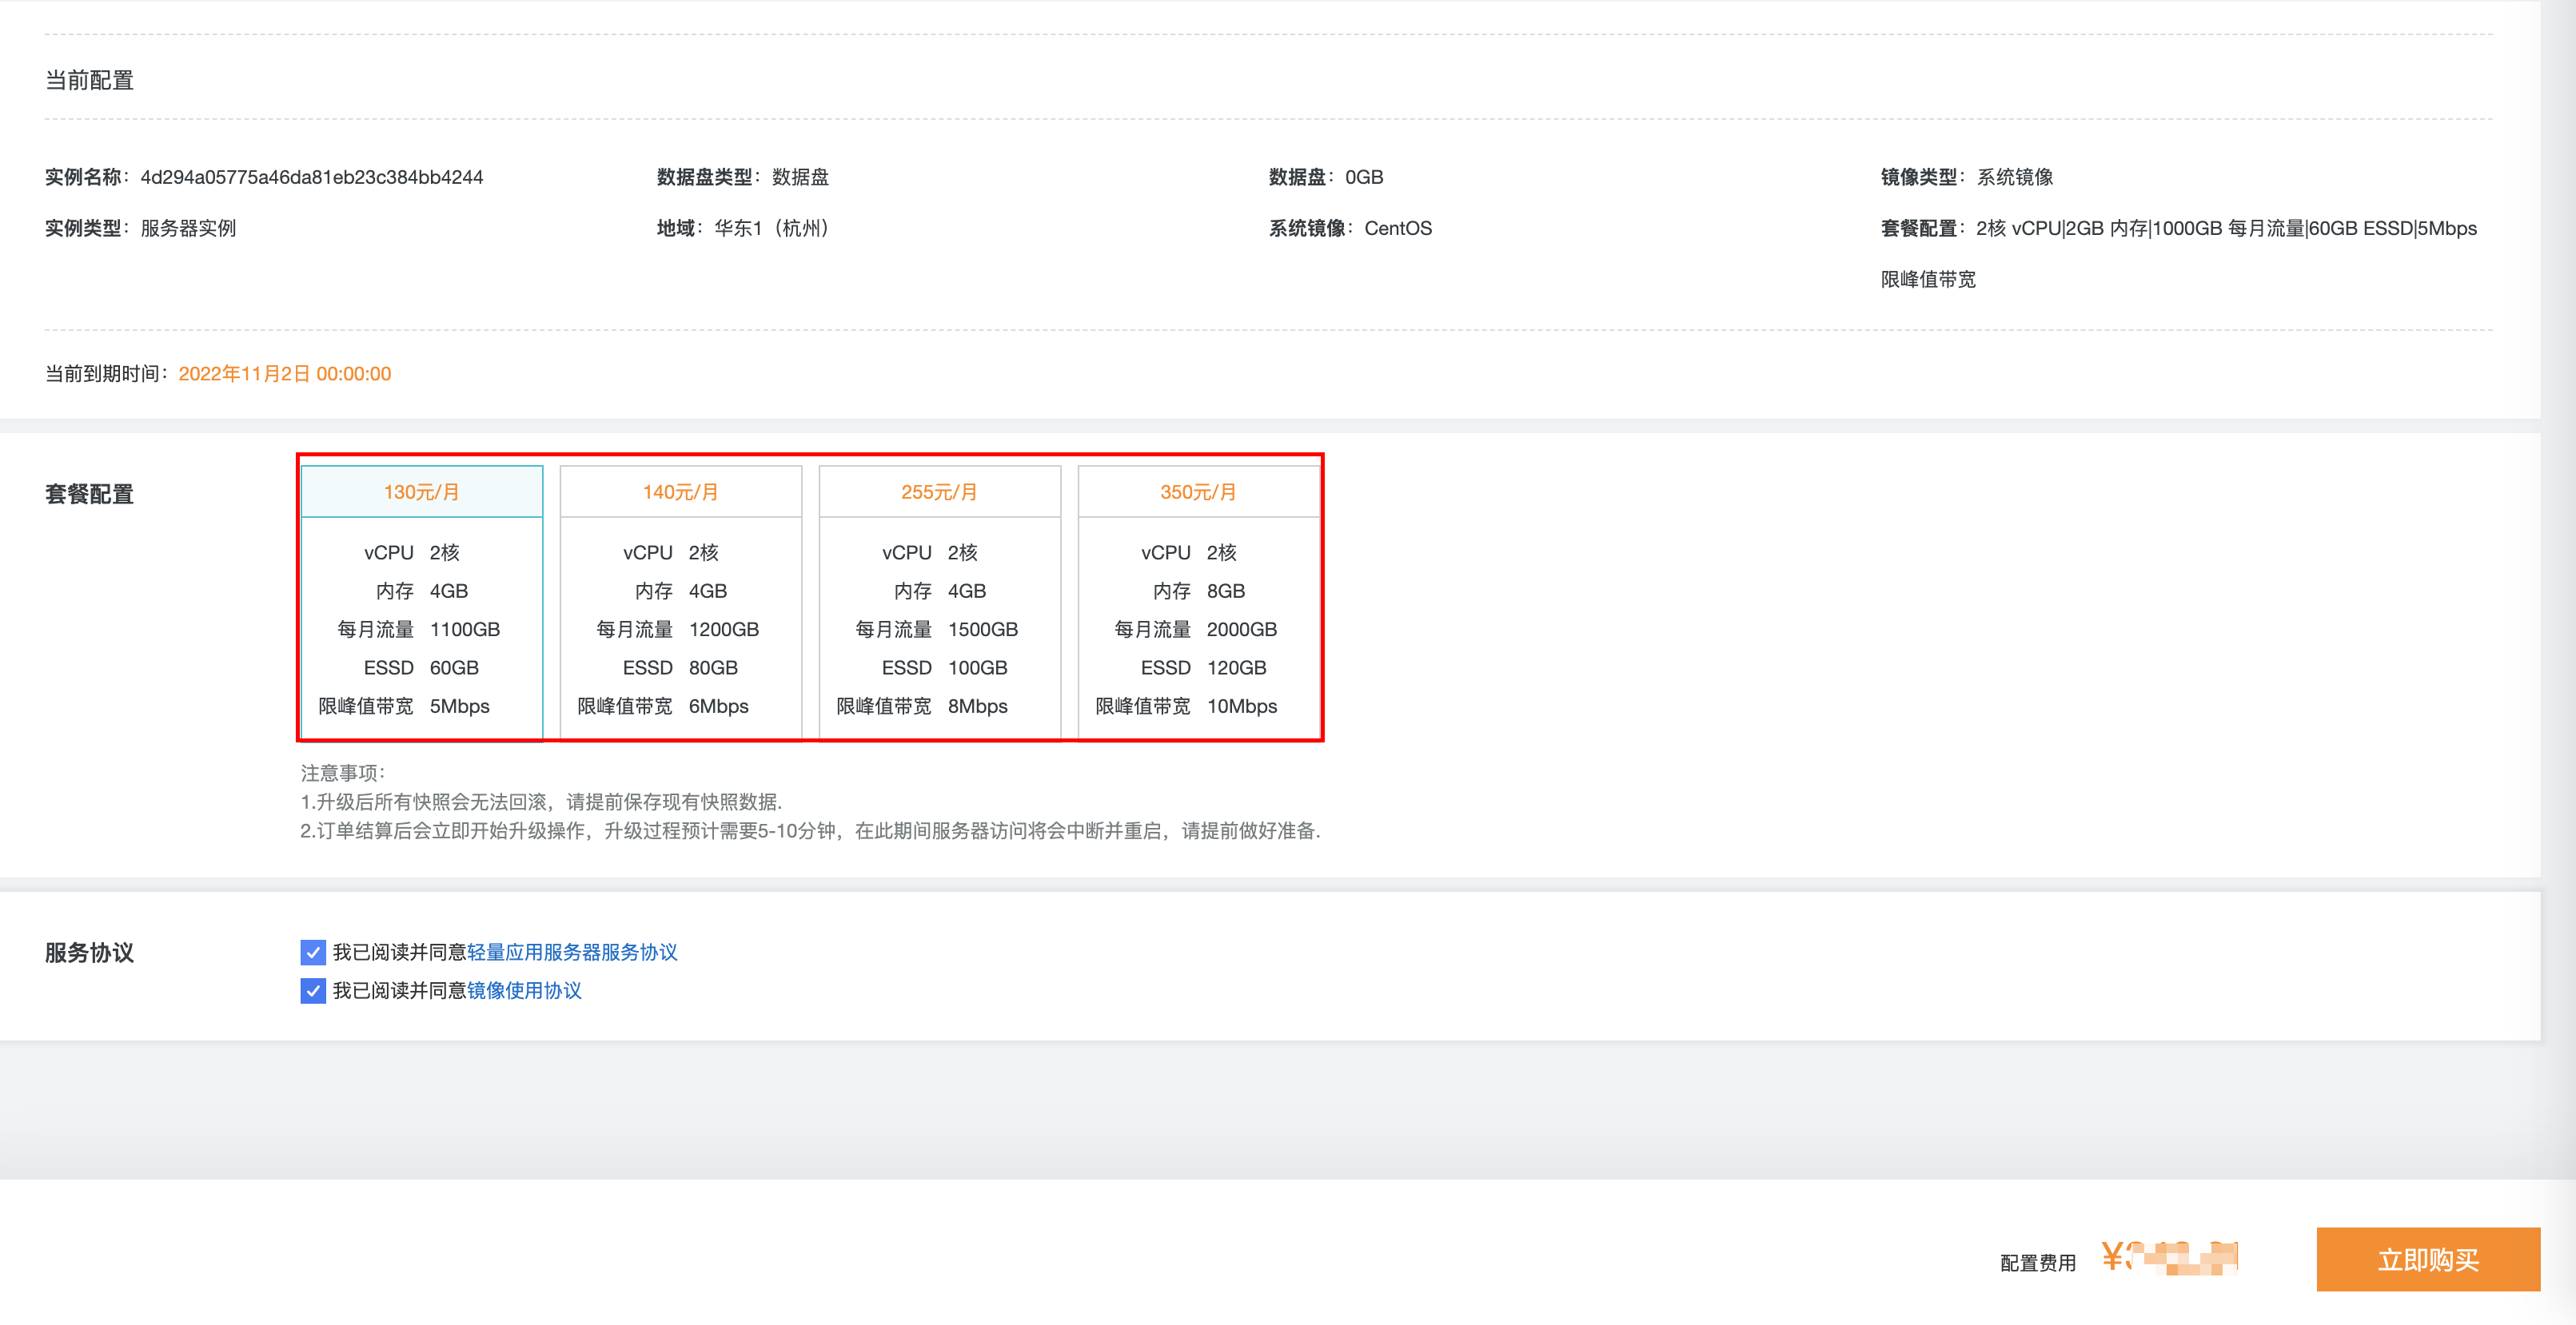Uncheck the 轻量应用服务器服务协议 agreement checkbox
Screen dimensions: 2576x1325
coord(313,953)
